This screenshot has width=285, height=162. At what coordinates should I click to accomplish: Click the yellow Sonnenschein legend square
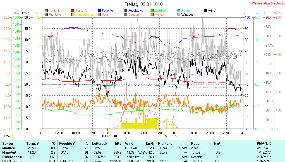[x=73, y=14]
